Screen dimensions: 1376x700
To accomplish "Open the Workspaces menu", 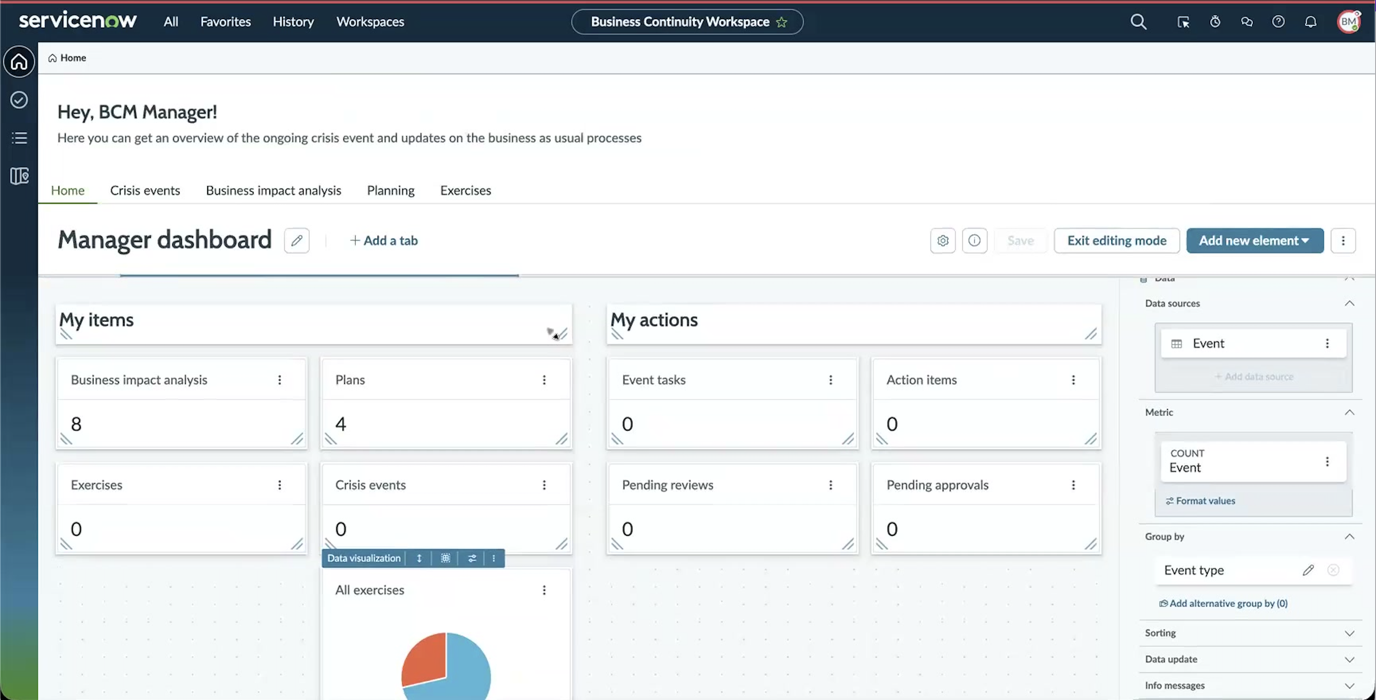I will point(370,22).
